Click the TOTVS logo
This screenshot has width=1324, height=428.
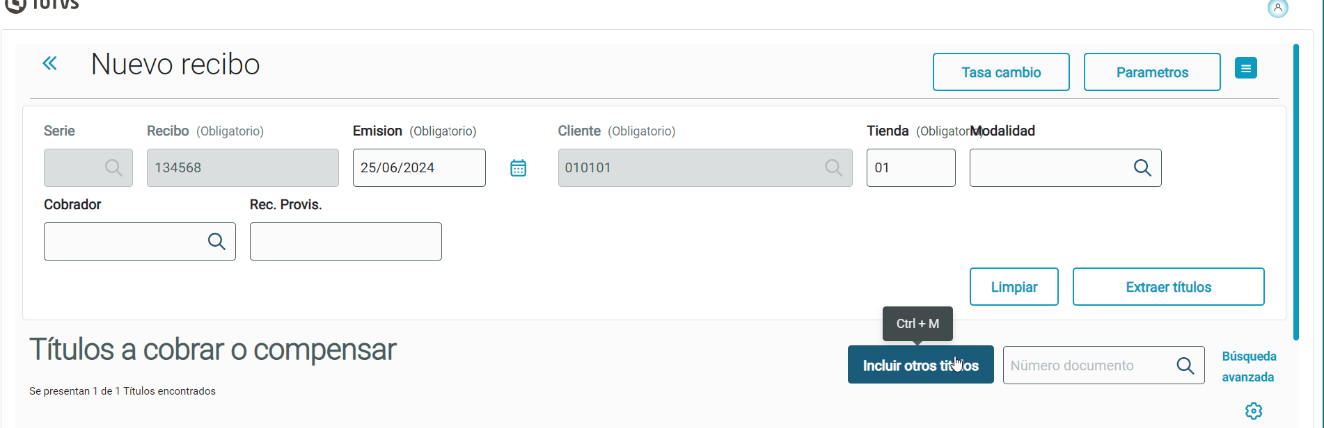42,6
